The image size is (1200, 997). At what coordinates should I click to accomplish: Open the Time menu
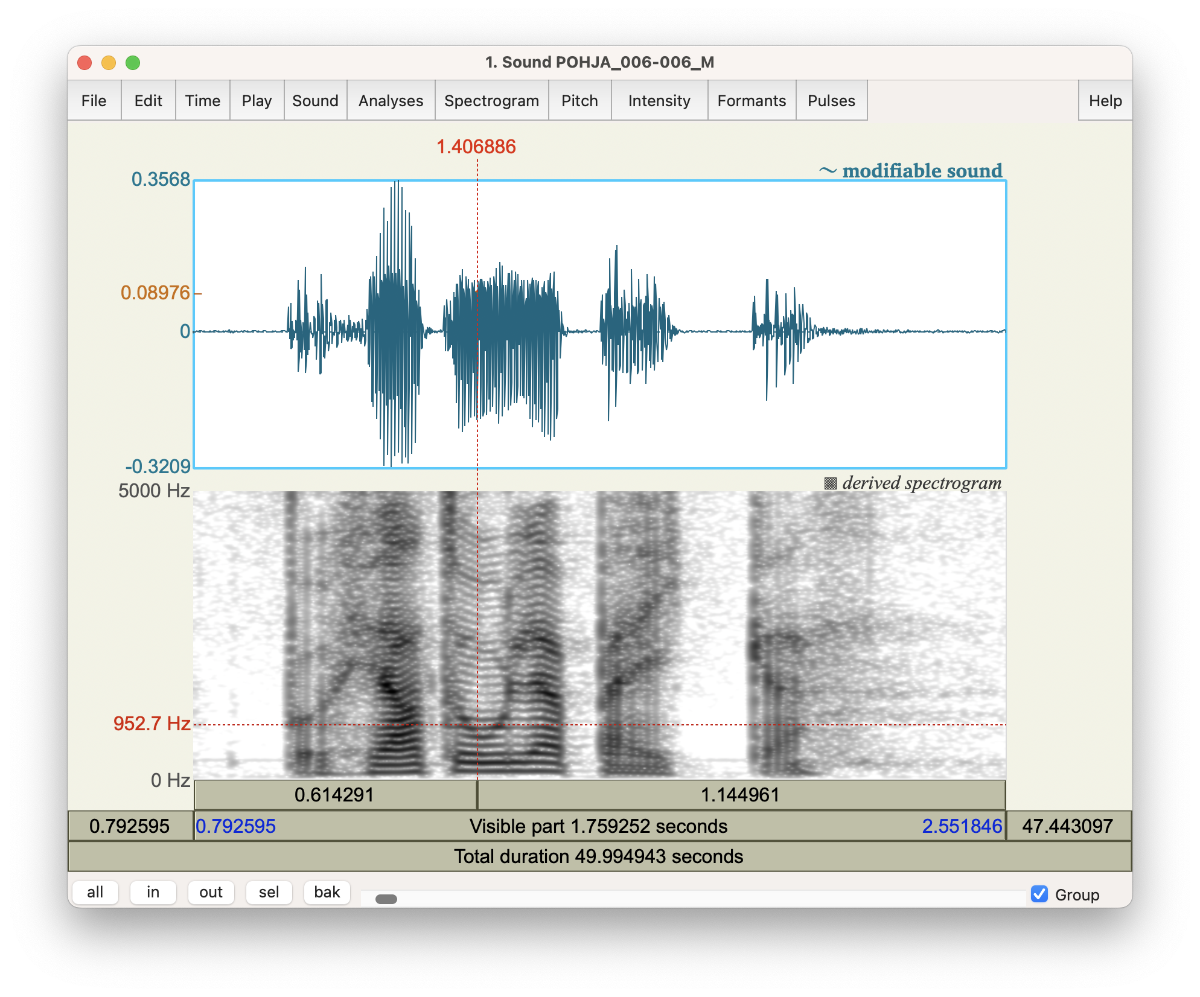click(x=203, y=101)
